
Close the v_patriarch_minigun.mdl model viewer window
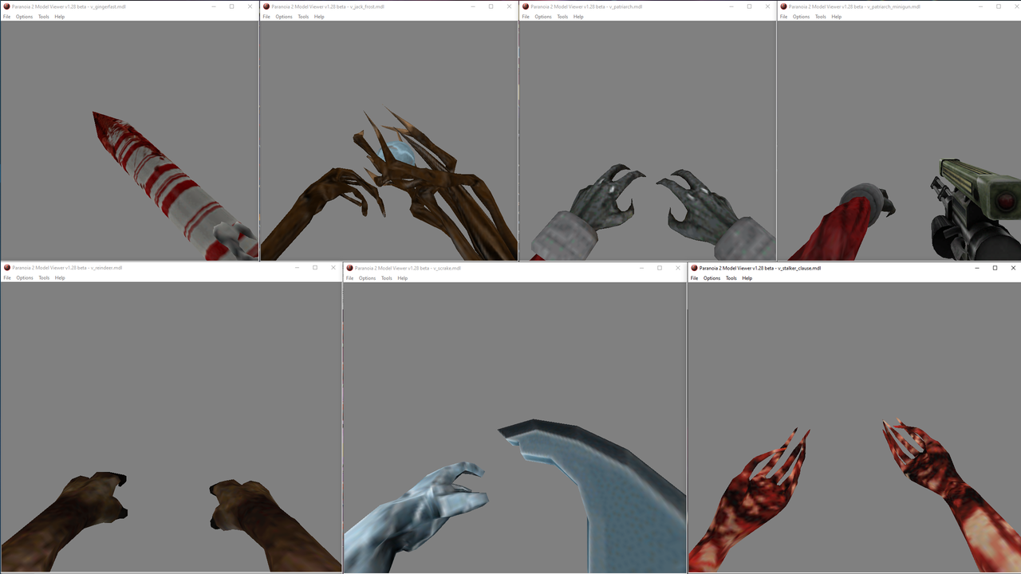point(1017,6)
